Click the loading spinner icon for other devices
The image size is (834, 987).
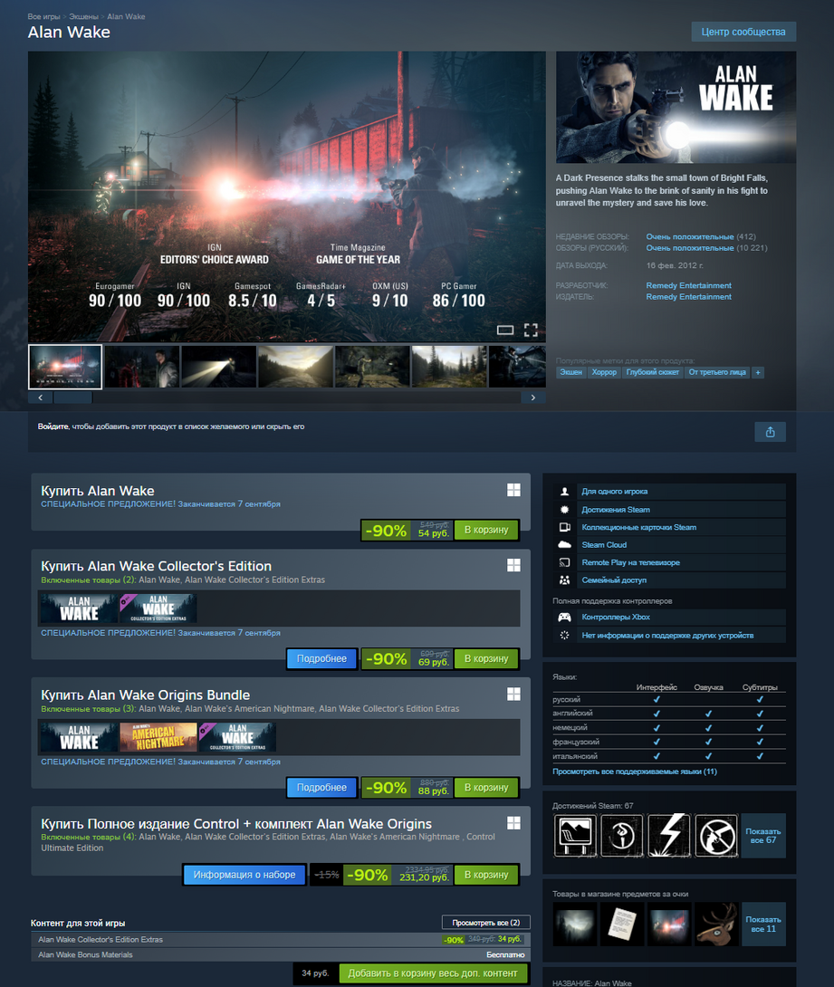[x=564, y=635]
